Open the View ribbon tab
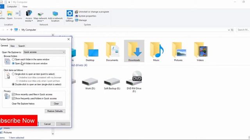 click(25, 7)
